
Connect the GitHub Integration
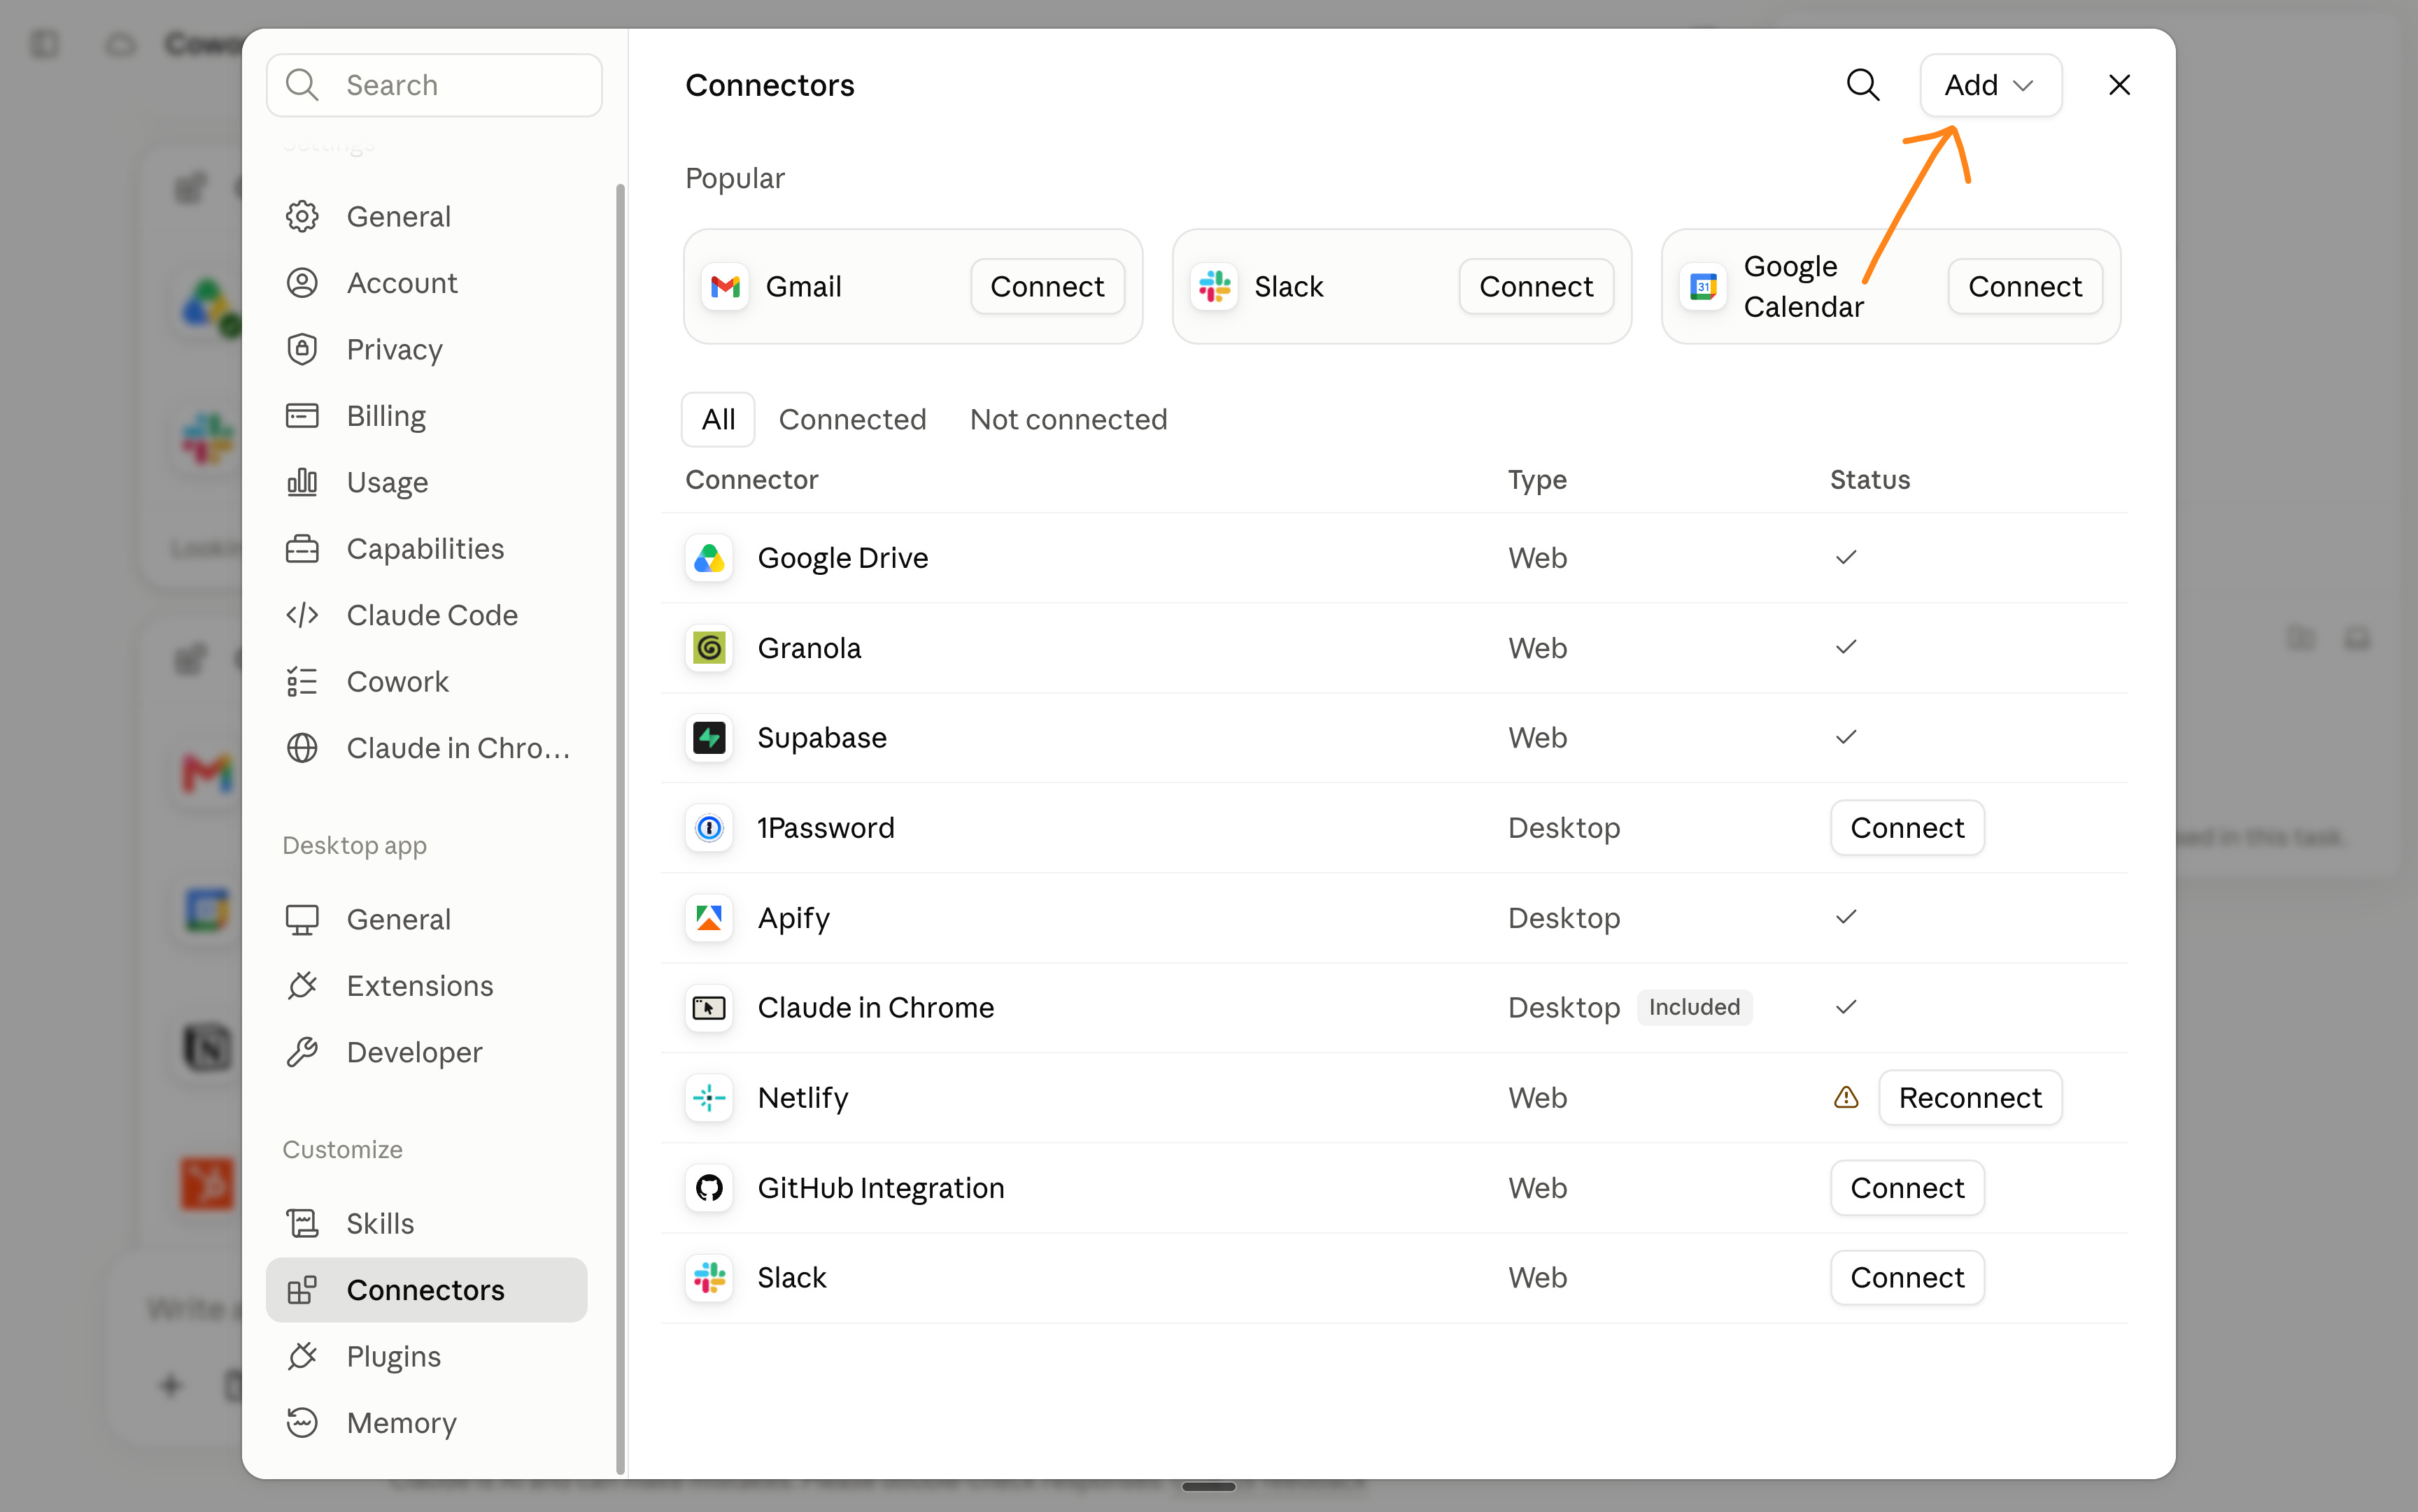click(1907, 1188)
